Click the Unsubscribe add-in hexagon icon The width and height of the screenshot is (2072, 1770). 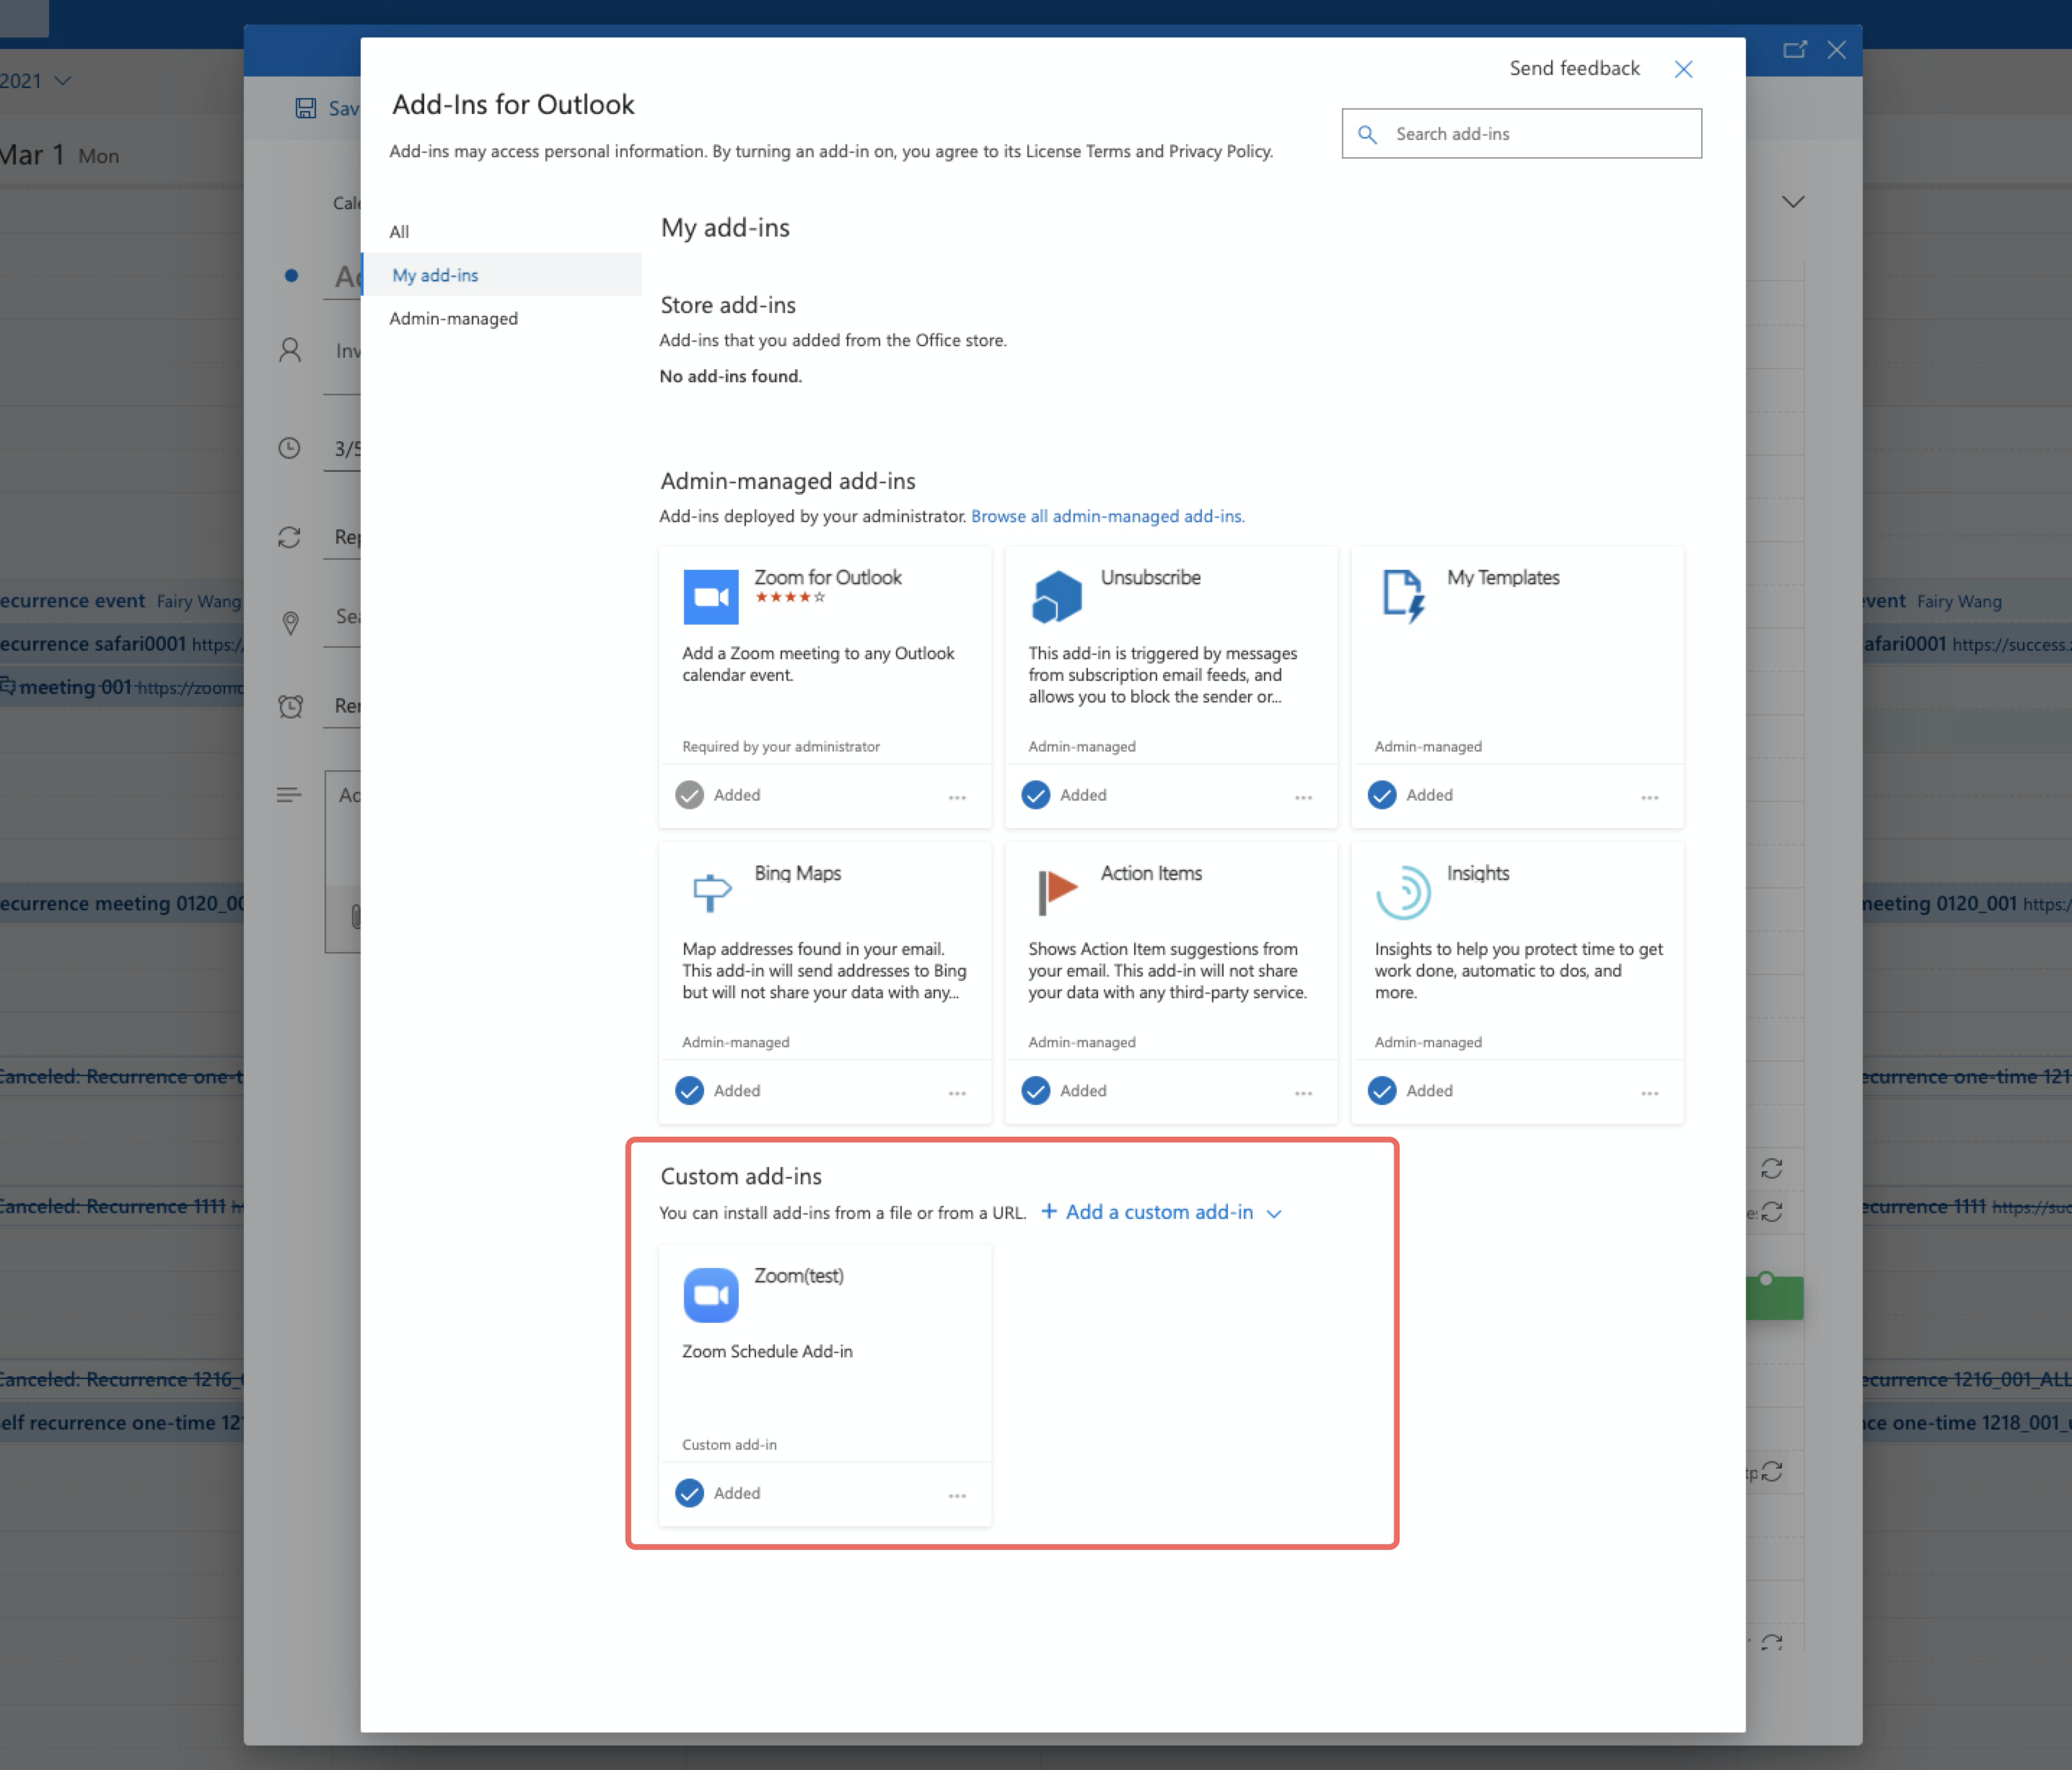coord(1056,594)
